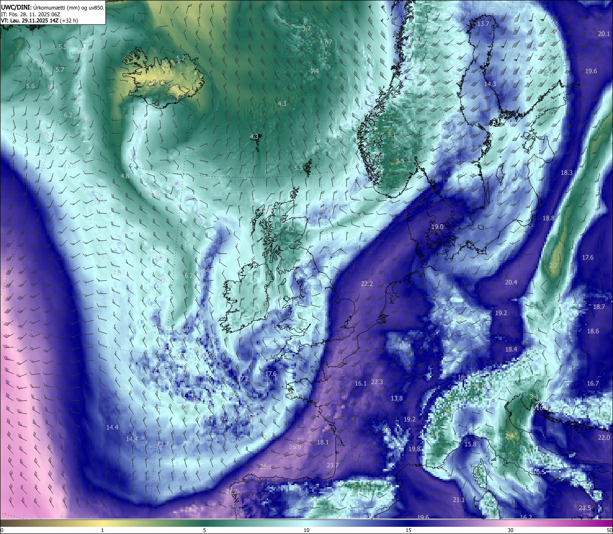Image resolution: width=613 pixels, height=534 pixels.
Task: Select the 23.5 value at the bottom right
Action: pos(585,508)
